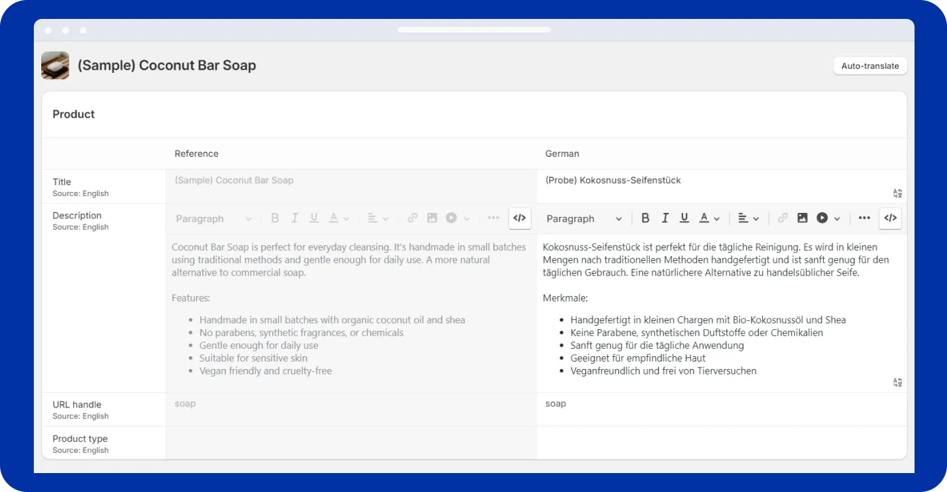Auto-translate the German title field icon
The width and height of the screenshot is (947, 492).
click(898, 193)
